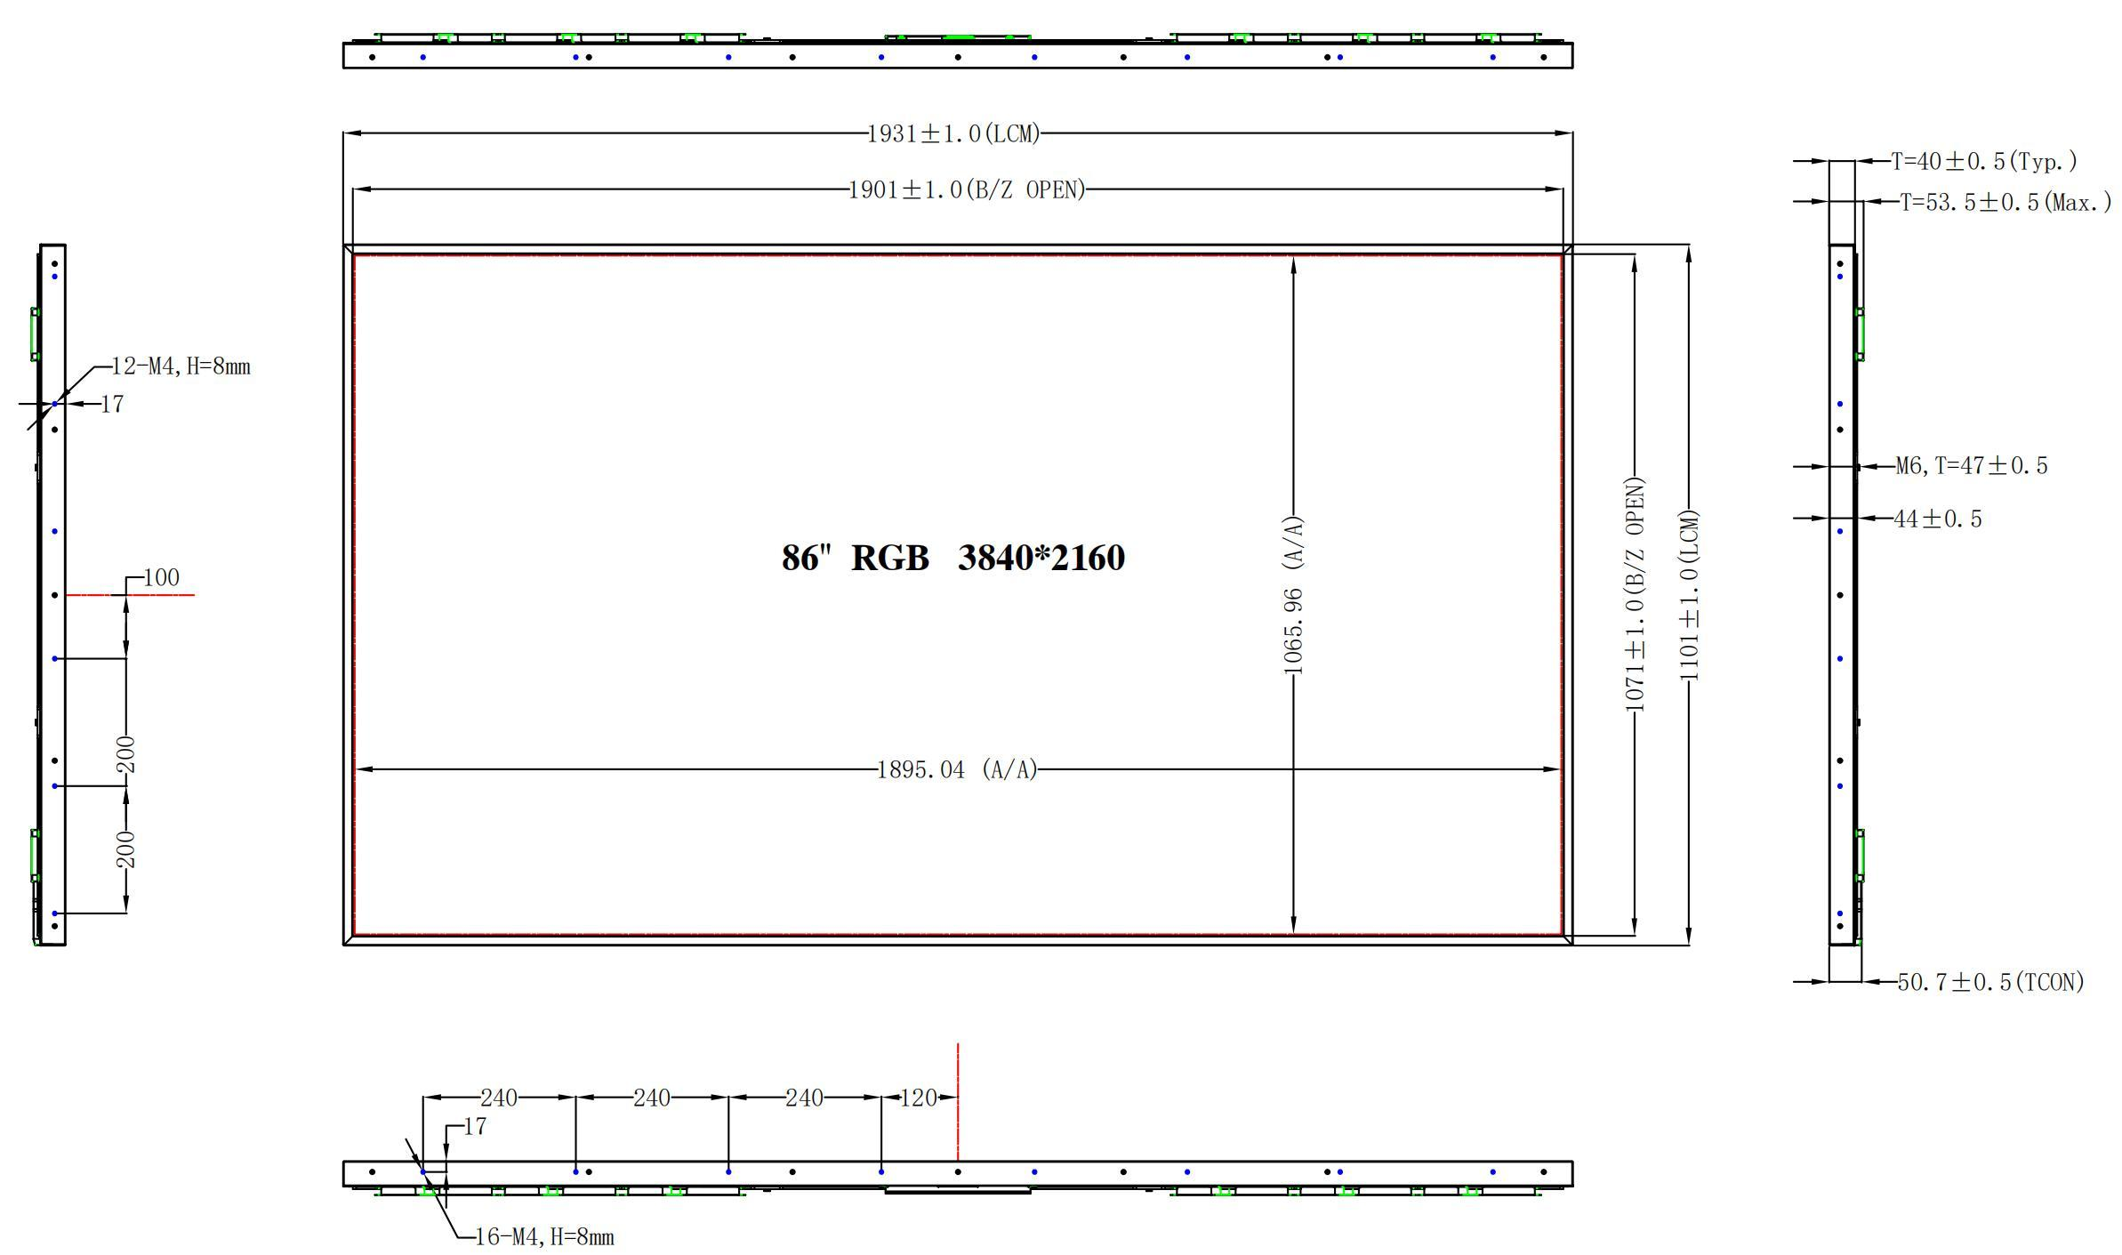Click the 16-M4,H=8mm screw callout
Viewport: 2122px width, 1255px height.
click(x=544, y=1237)
